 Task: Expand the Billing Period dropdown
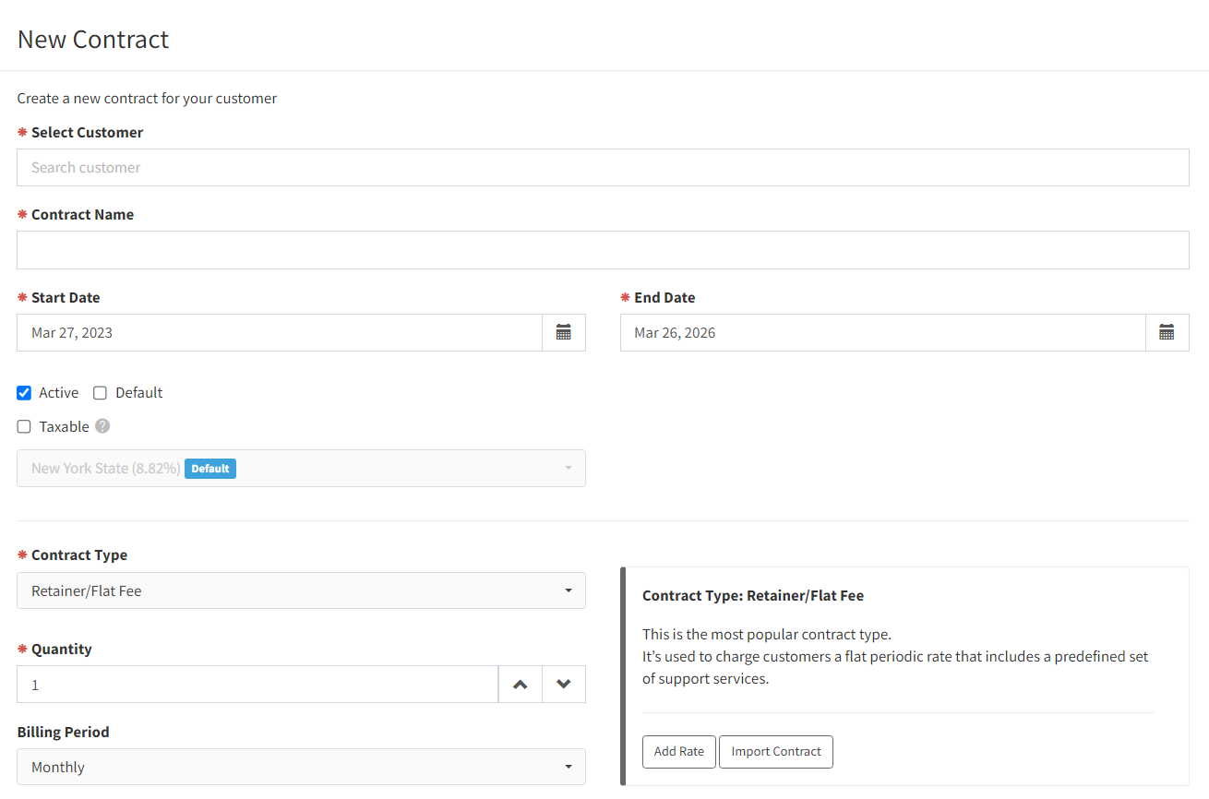pyautogui.click(x=301, y=767)
